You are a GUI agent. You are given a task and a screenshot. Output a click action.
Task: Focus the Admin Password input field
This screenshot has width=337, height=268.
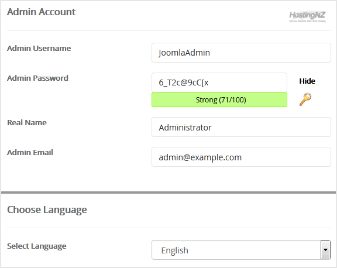pos(219,83)
